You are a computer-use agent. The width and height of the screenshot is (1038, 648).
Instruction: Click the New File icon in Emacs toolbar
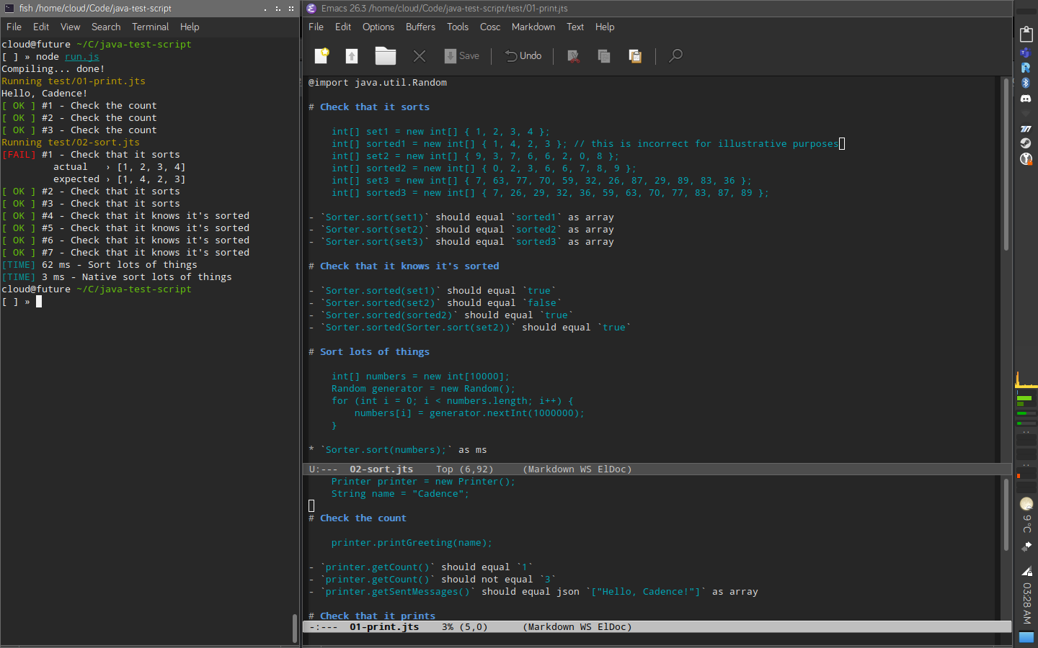coord(321,55)
